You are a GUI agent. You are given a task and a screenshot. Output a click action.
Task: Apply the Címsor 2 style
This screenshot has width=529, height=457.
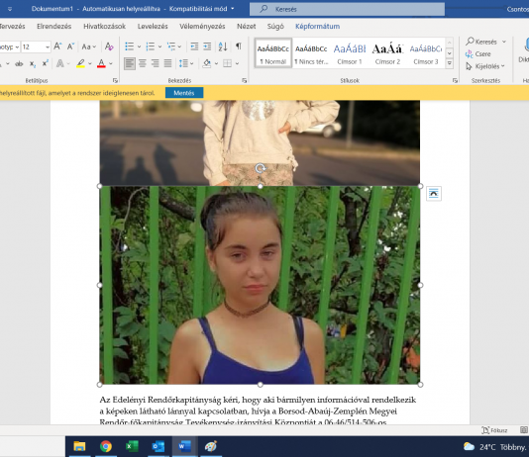click(387, 53)
